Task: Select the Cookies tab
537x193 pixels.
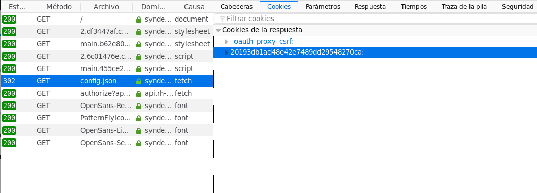Action: pos(279,7)
